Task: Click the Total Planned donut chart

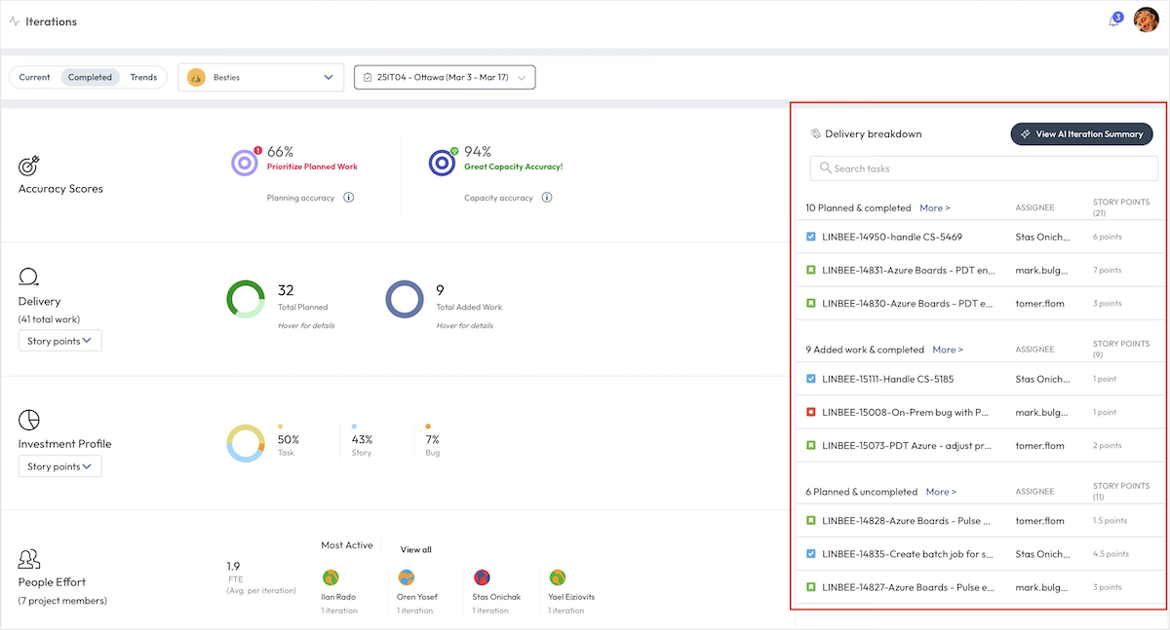Action: (245, 300)
